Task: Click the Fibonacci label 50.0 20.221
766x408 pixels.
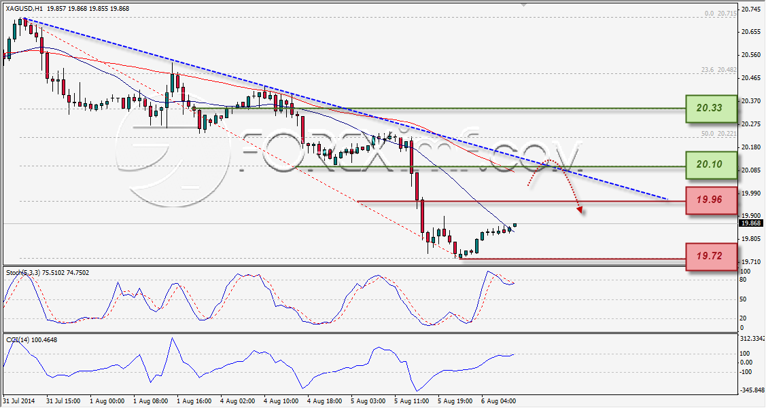Action: [718, 133]
